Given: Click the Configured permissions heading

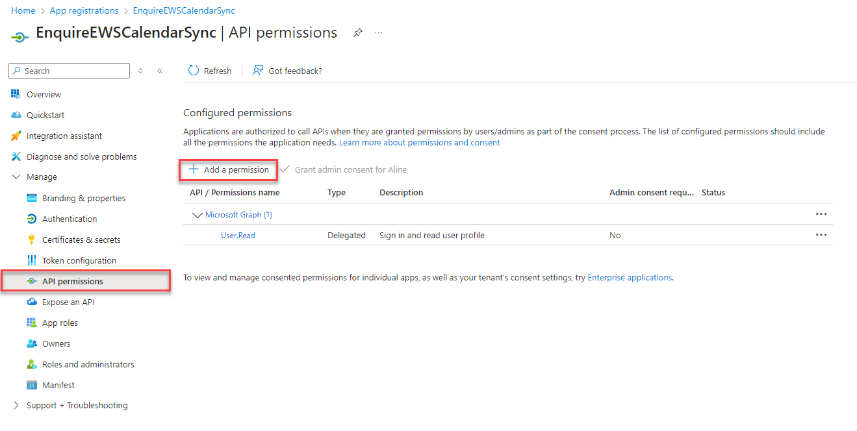Looking at the screenshot, I should [x=238, y=112].
